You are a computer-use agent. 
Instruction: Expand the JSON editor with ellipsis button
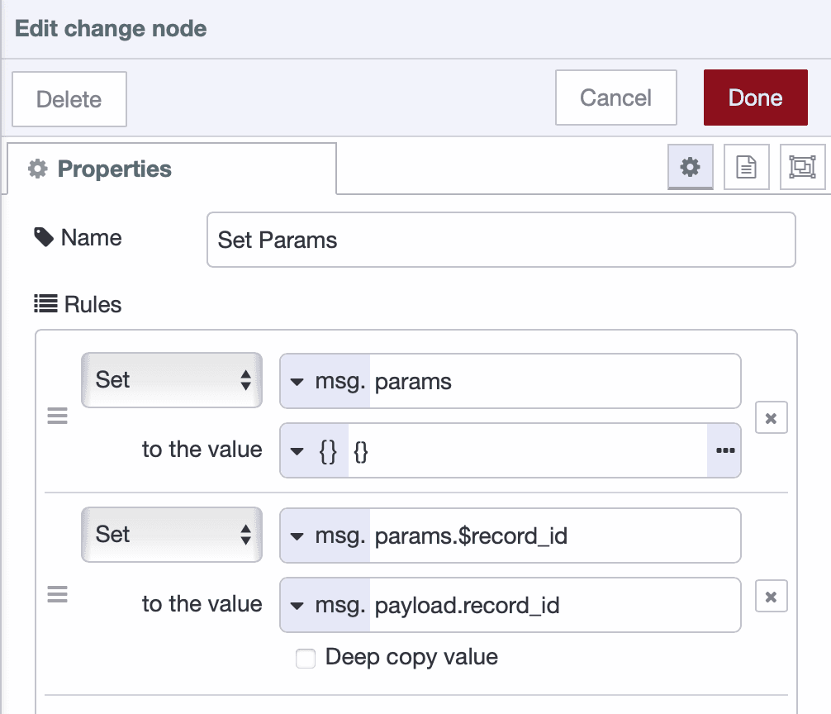(x=725, y=450)
